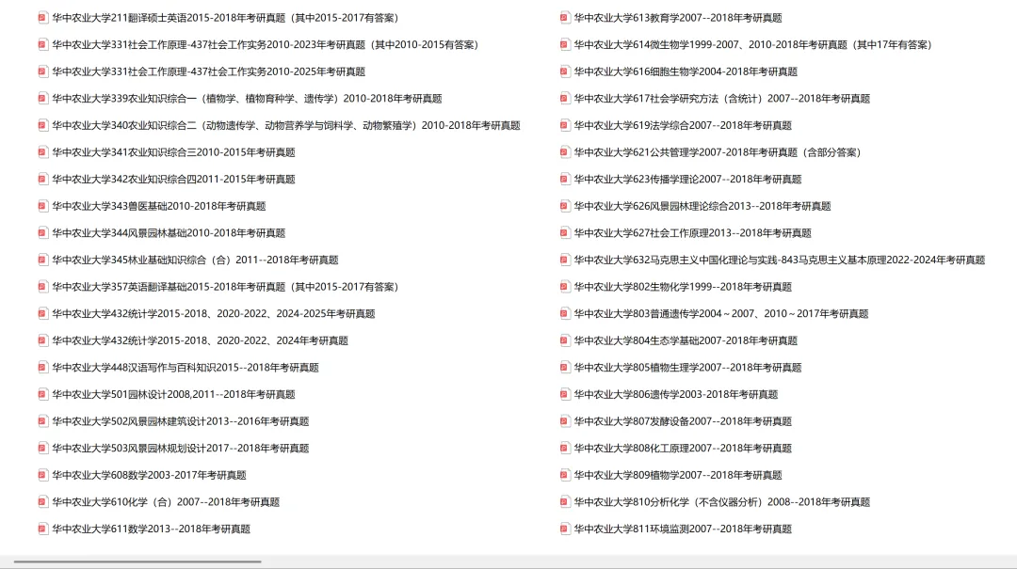Click PDF icon for 632马克思主义中国化理论 file
This screenshot has width=1017, height=569.
[564, 260]
